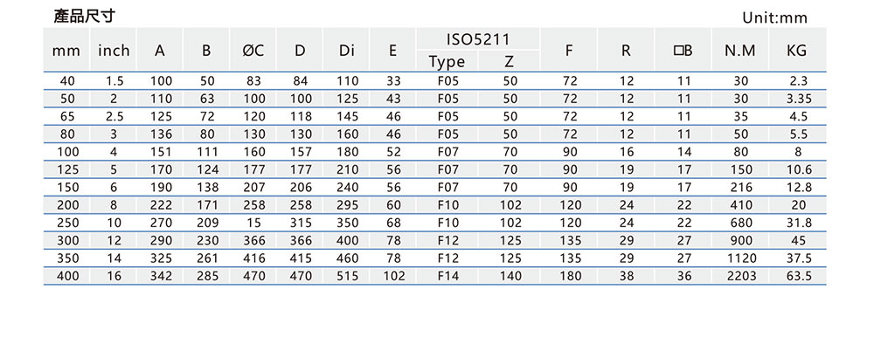Select the inch column header
The height and width of the screenshot is (337, 874).
(x=114, y=50)
